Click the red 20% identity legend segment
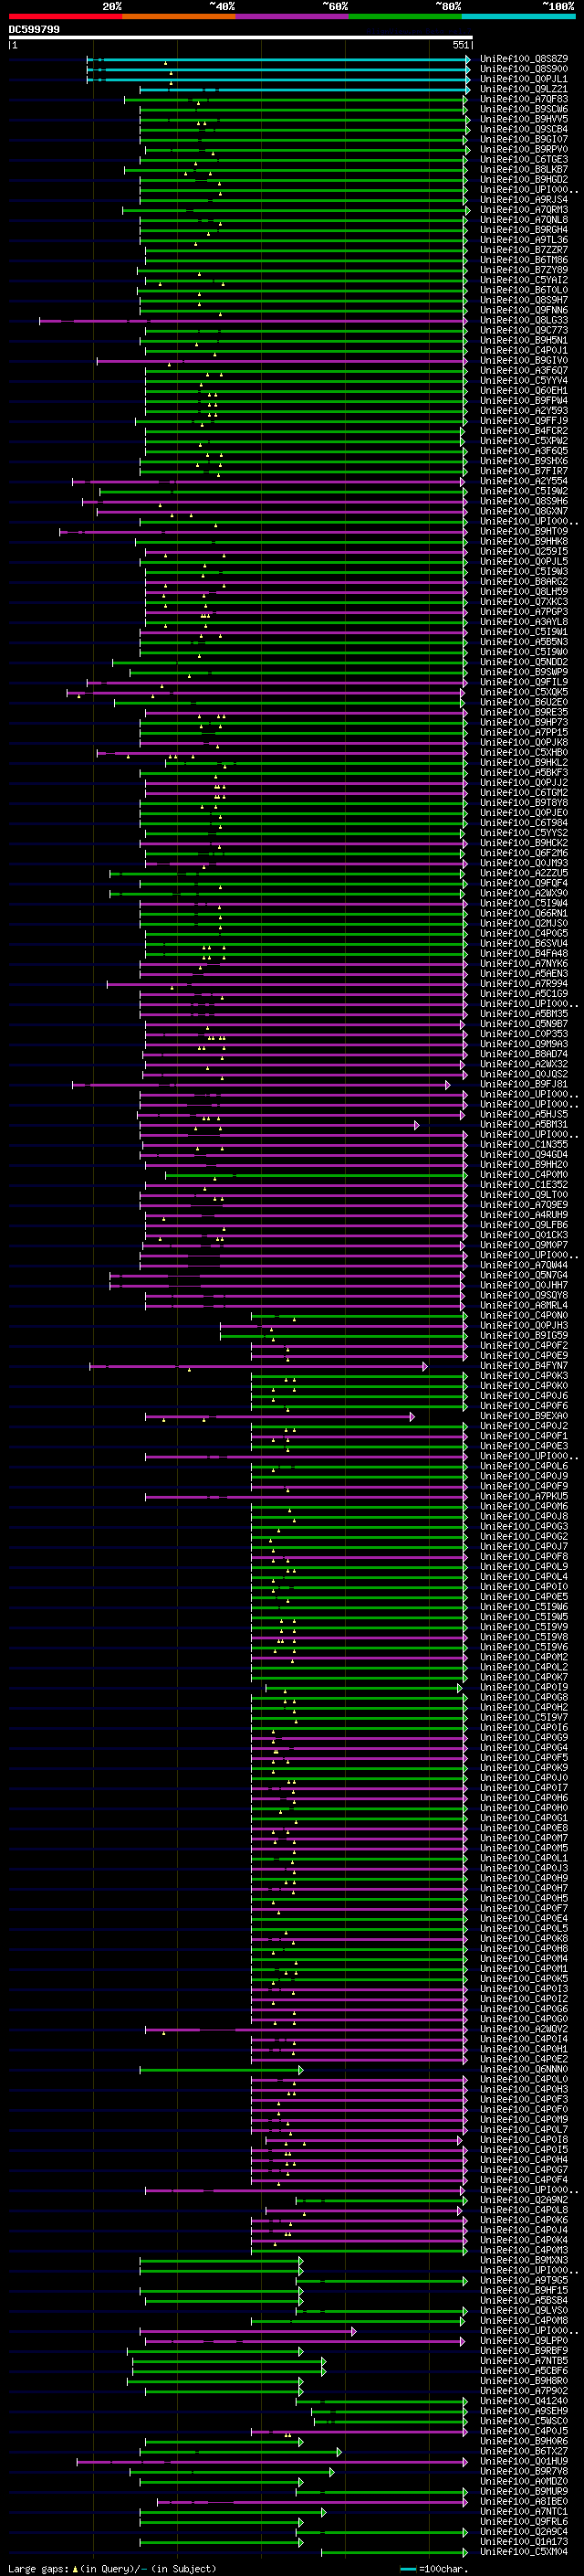Image resolution: width=584 pixels, height=2576 pixels. pos(66,16)
